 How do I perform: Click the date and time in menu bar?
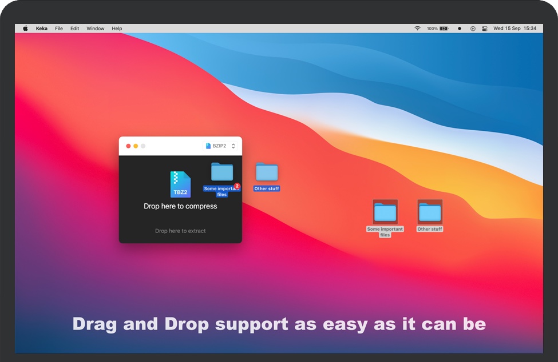(515, 29)
